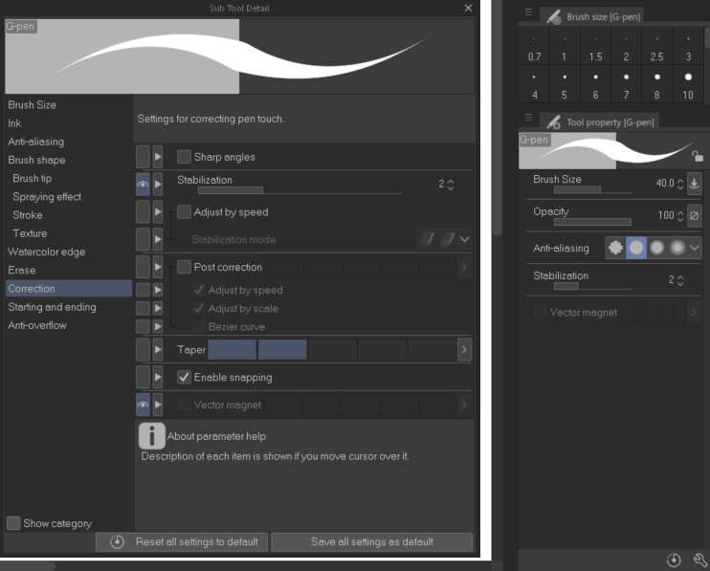
Task: Open the Brush size panel menu icon
Action: [x=528, y=13]
